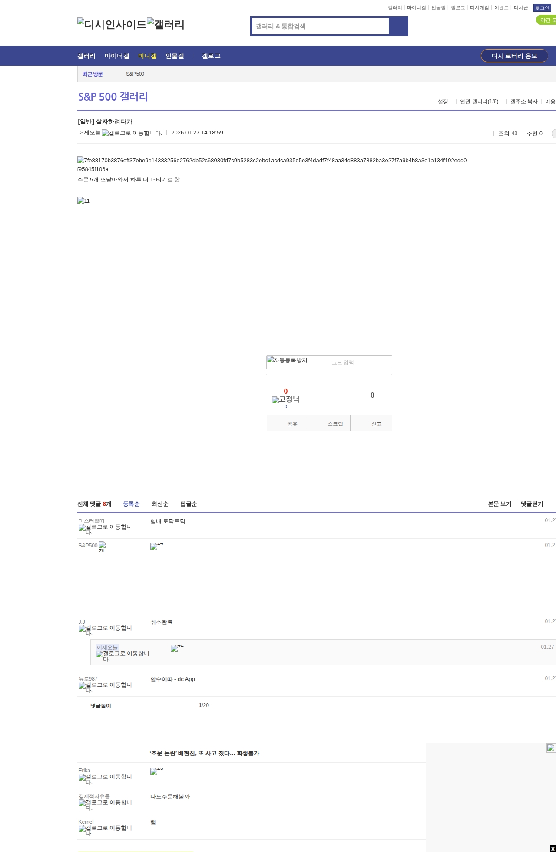This screenshot has height=852, width=556.
Task: Open the gallog icon next to commenter S&P500
Action: point(102,547)
